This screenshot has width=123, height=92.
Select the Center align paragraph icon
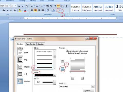(x=35, y=10)
